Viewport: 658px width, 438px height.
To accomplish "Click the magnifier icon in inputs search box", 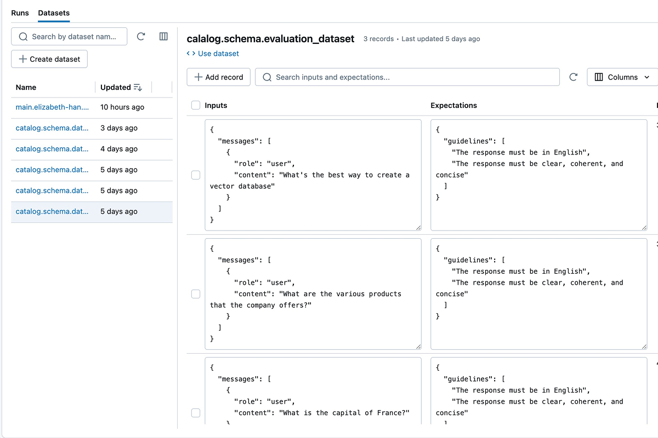I will point(267,77).
